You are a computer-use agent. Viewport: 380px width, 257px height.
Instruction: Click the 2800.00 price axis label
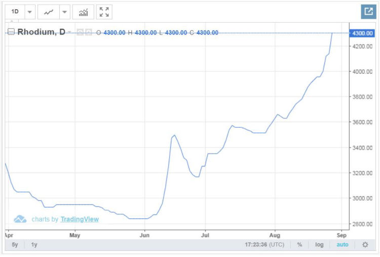coord(362,224)
